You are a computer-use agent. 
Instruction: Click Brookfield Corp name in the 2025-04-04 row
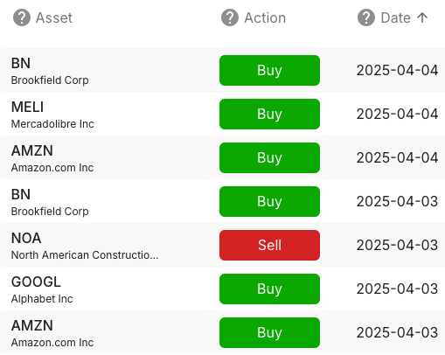(50, 80)
